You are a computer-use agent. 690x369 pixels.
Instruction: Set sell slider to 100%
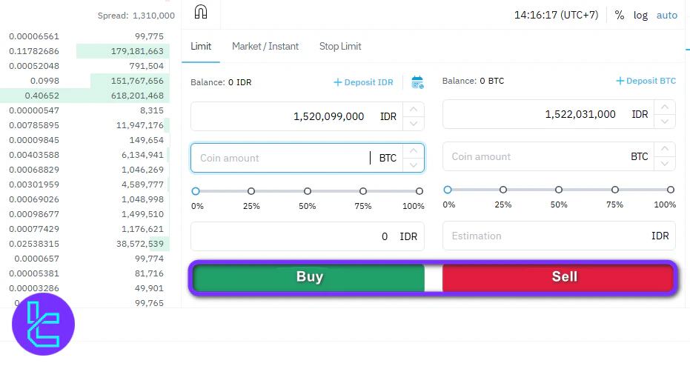tap(671, 190)
